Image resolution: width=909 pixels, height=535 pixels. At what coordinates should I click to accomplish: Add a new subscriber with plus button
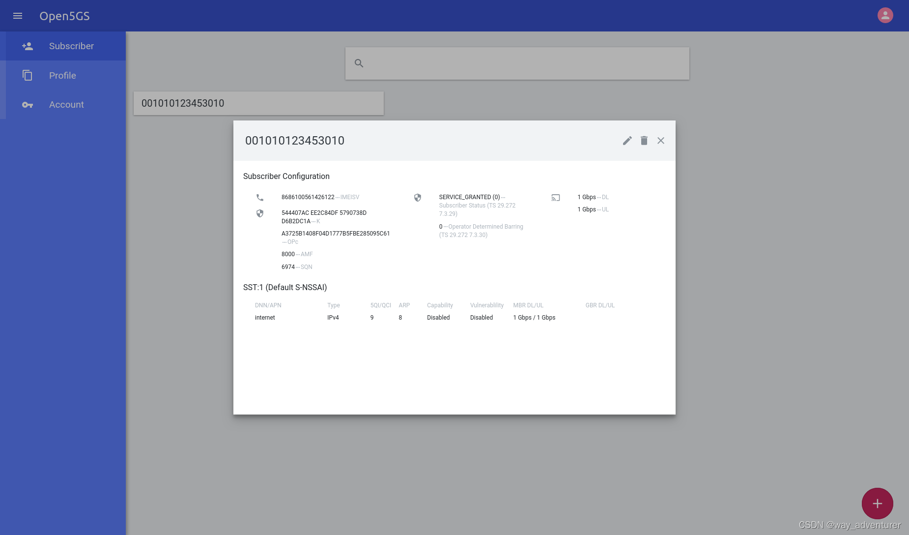(x=877, y=503)
